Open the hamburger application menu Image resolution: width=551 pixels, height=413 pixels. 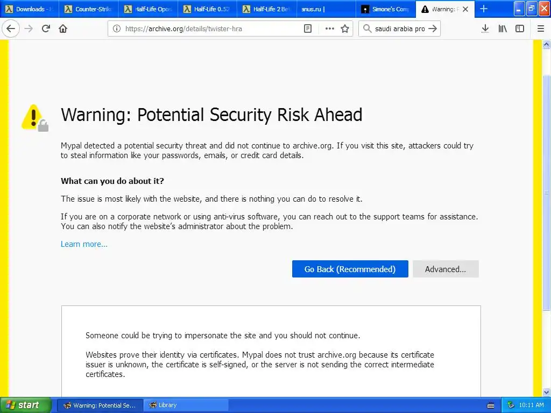point(540,29)
